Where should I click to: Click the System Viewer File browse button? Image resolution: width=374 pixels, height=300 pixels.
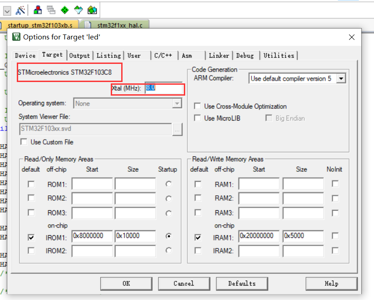(177, 129)
